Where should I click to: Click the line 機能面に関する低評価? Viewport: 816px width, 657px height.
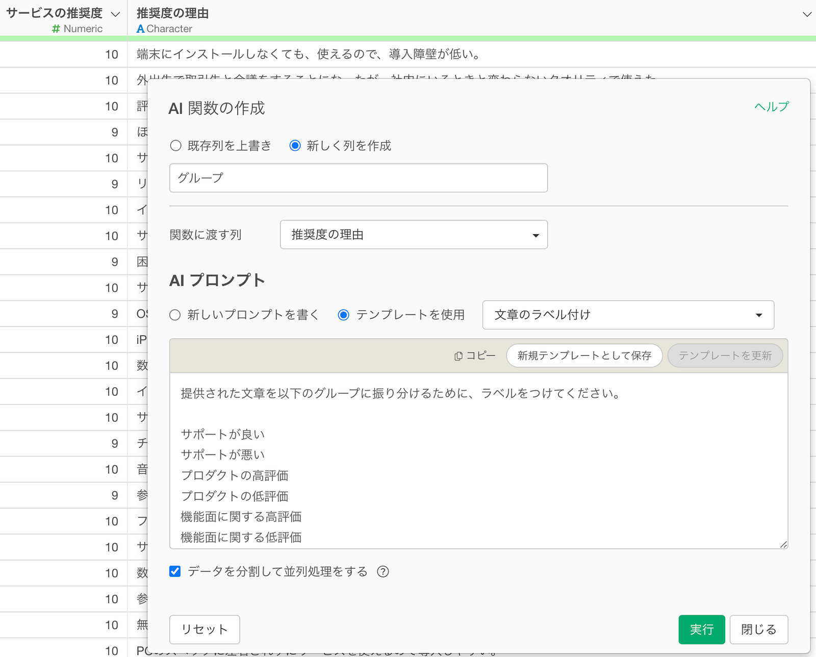[241, 537]
